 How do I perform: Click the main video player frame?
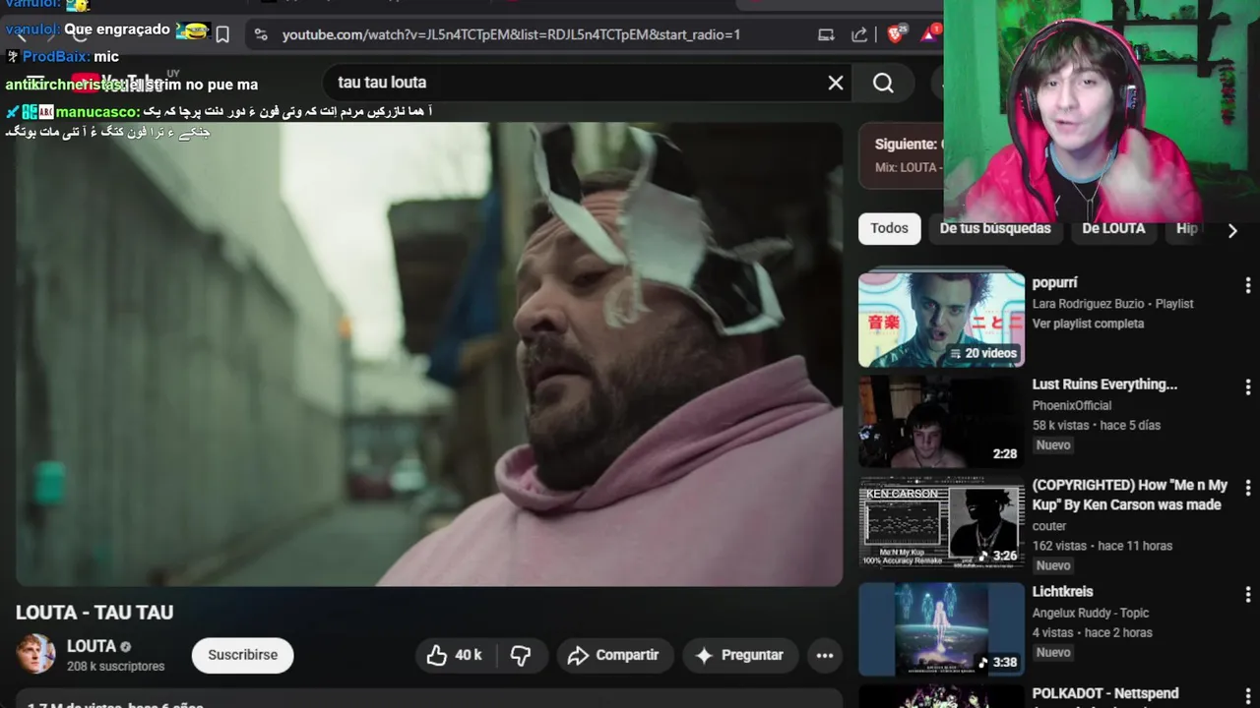point(429,354)
